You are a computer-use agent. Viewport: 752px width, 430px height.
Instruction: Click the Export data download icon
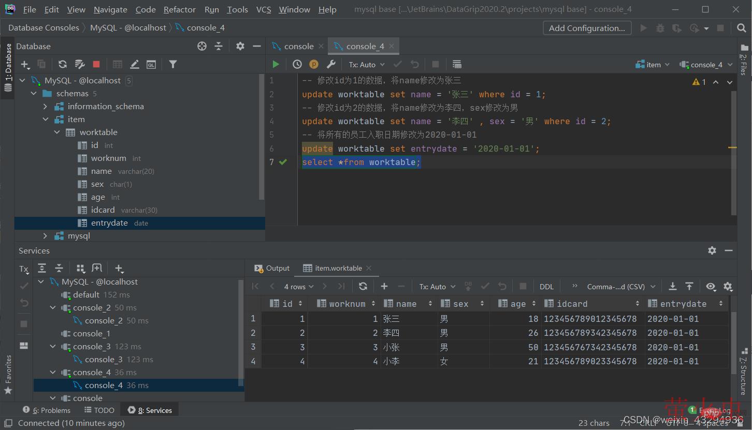[672, 286]
